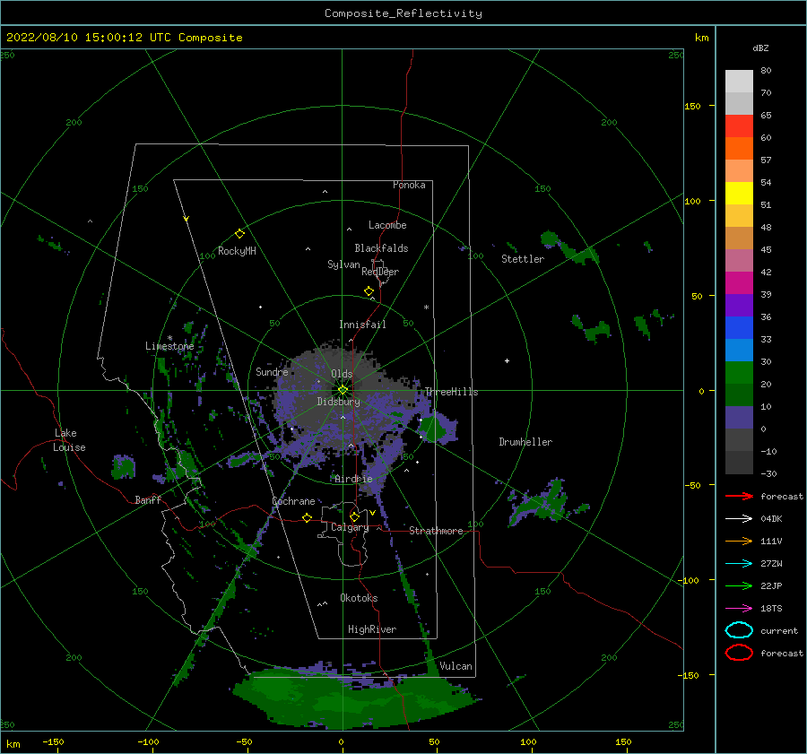
Task: Click the Composite_Reflectivity title
Action: (403, 13)
